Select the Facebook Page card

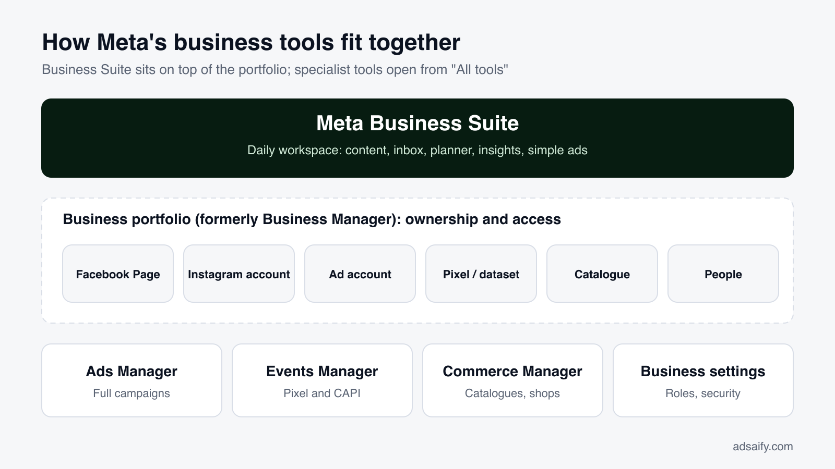coord(118,274)
